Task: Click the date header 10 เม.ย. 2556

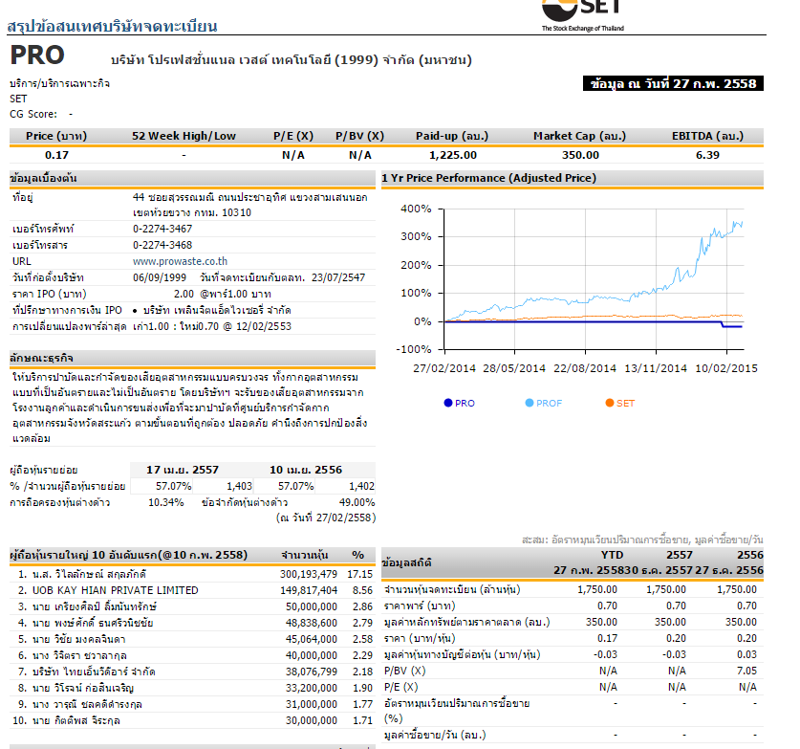Action: tap(306, 470)
